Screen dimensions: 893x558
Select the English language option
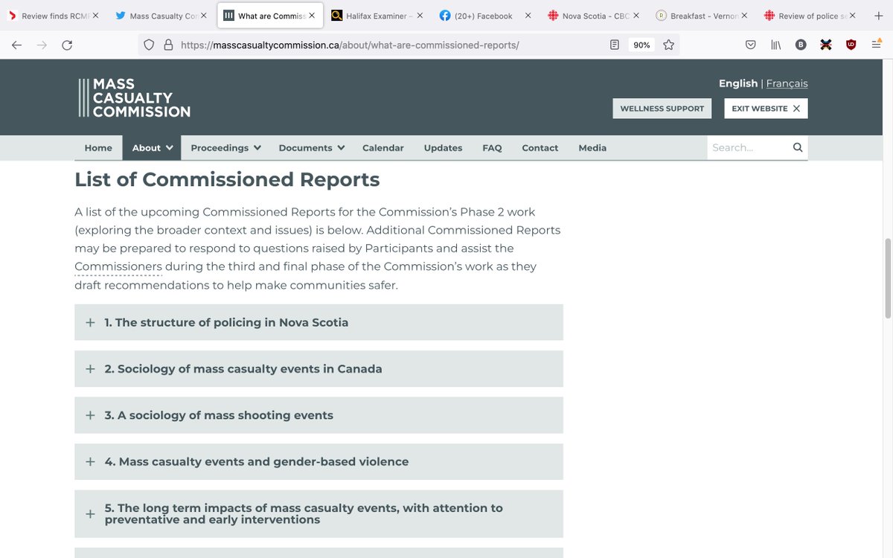click(x=738, y=83)
